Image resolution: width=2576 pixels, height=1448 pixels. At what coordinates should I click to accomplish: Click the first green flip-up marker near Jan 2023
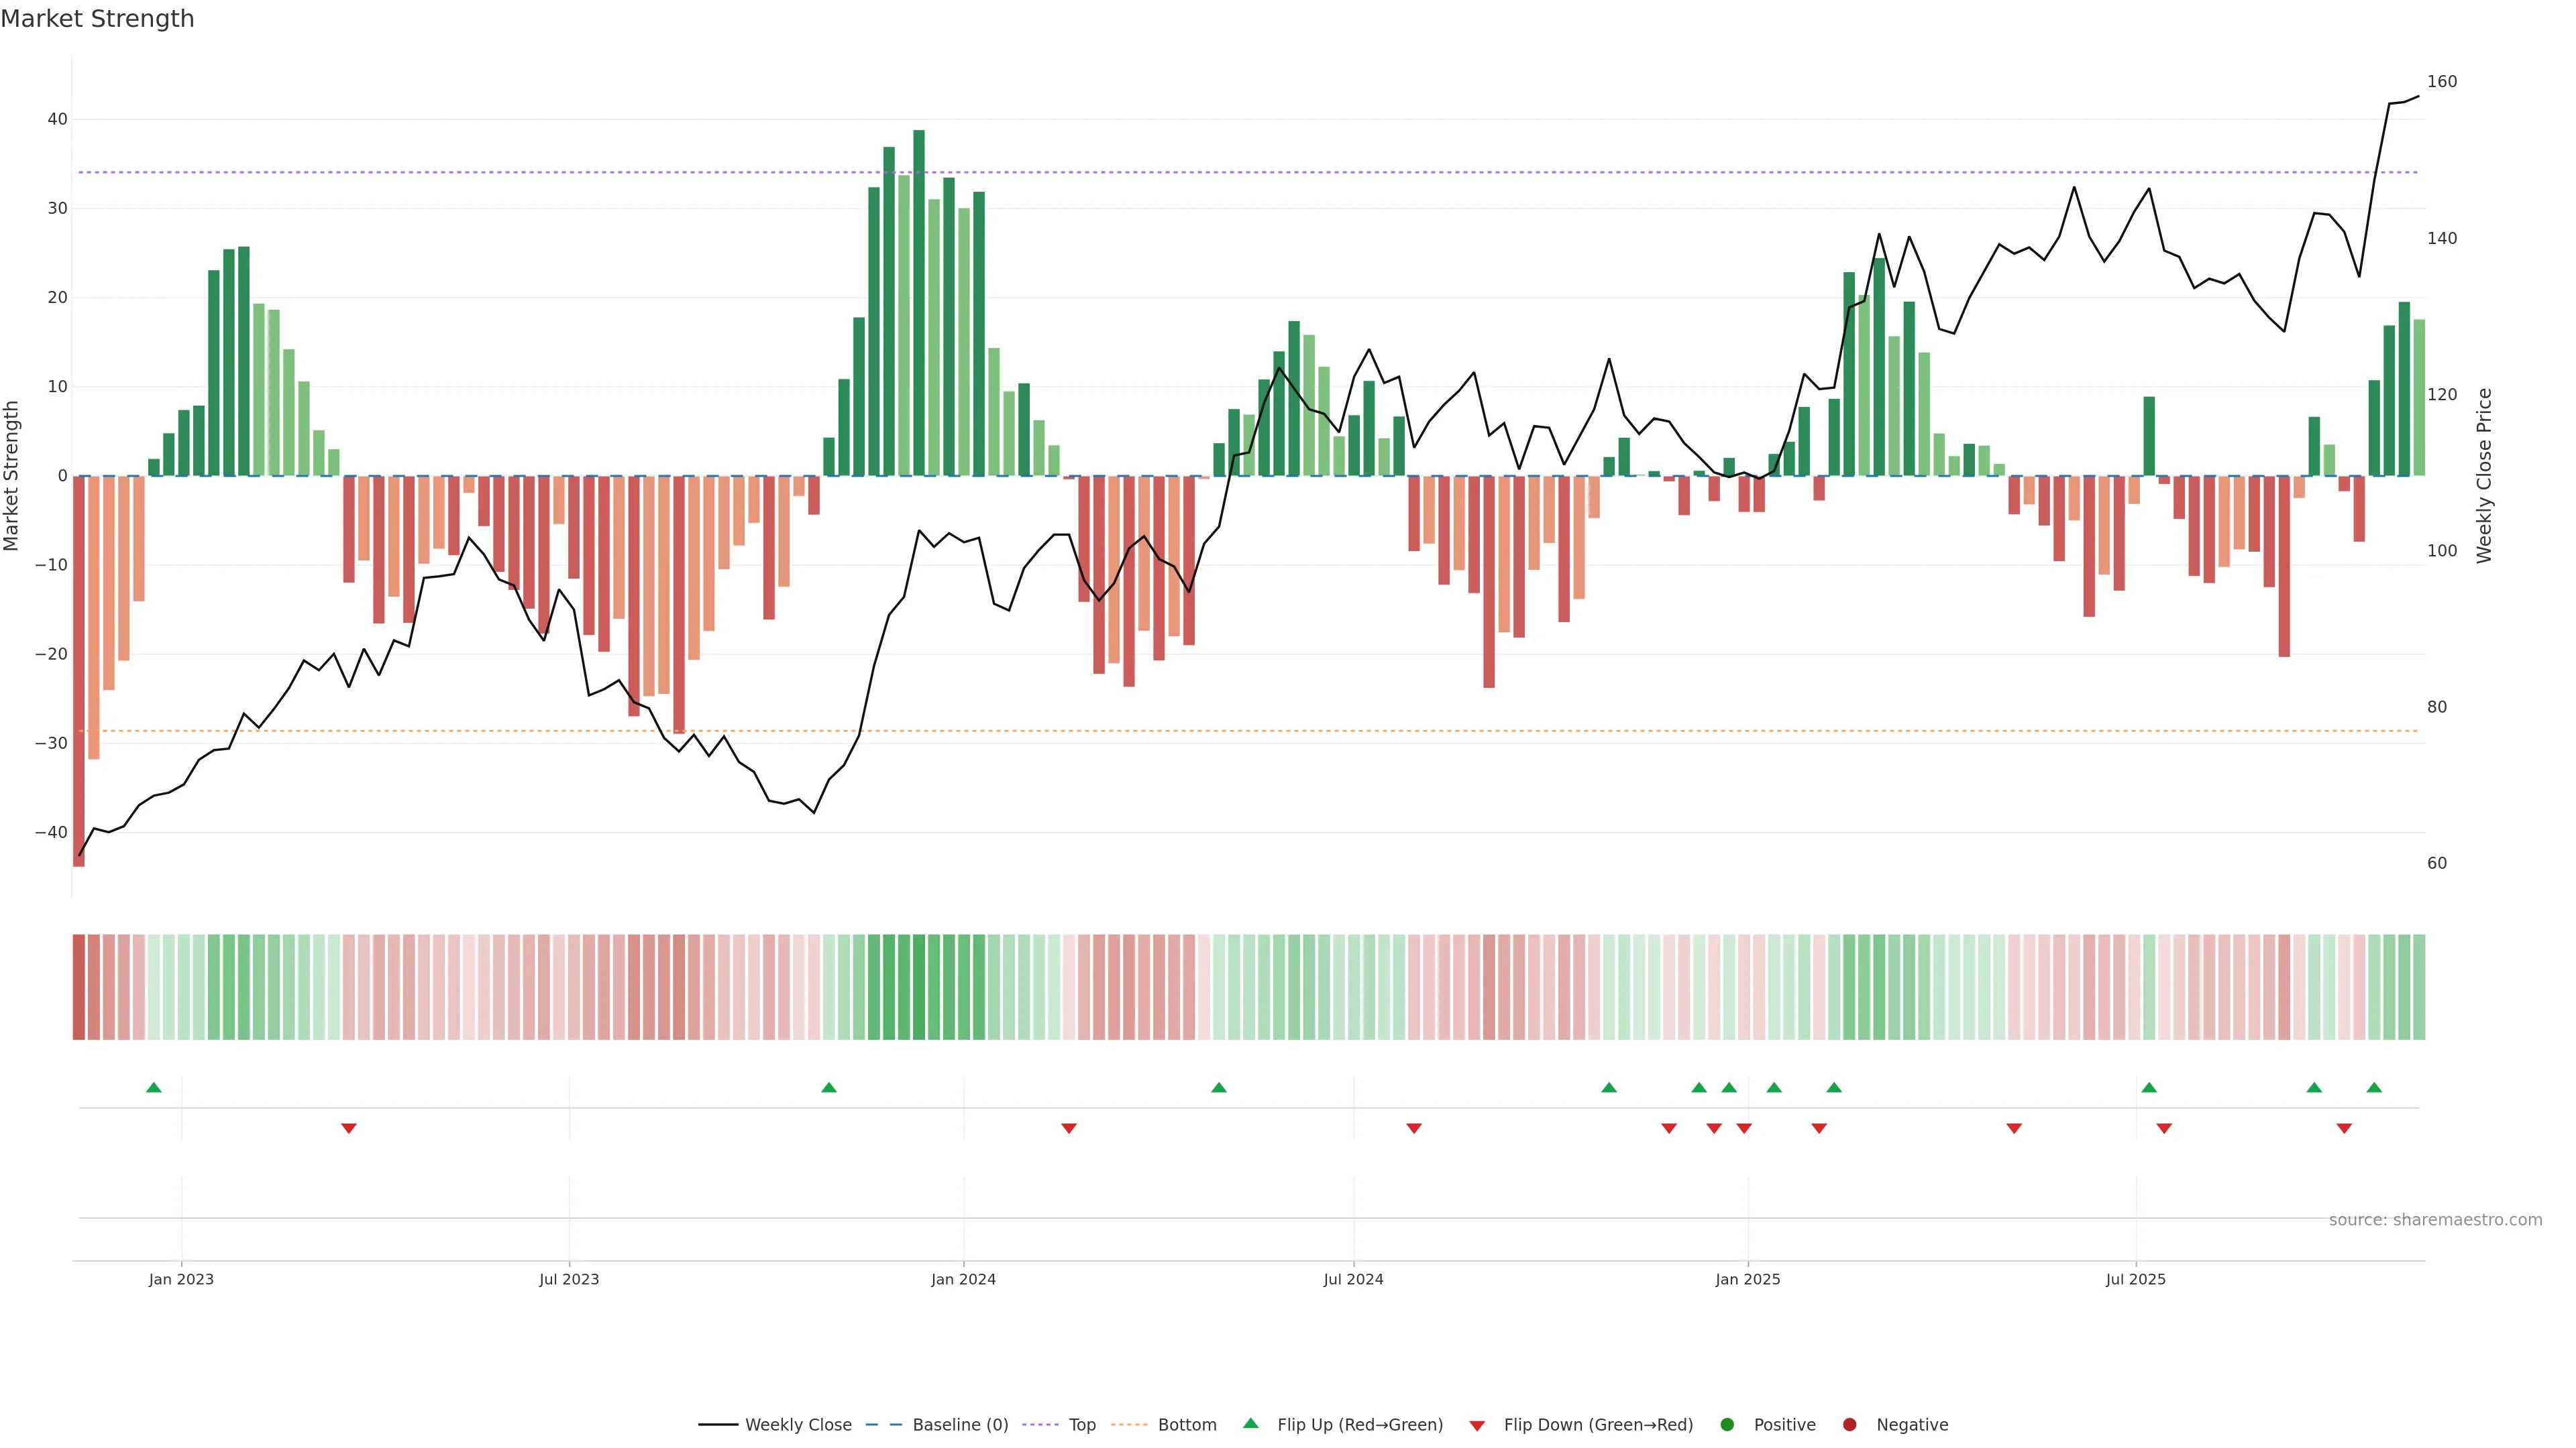click(x=153, y=1087)
